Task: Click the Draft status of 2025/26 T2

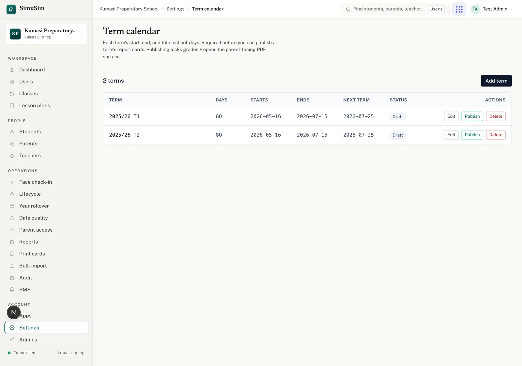Action: (398, 135)
